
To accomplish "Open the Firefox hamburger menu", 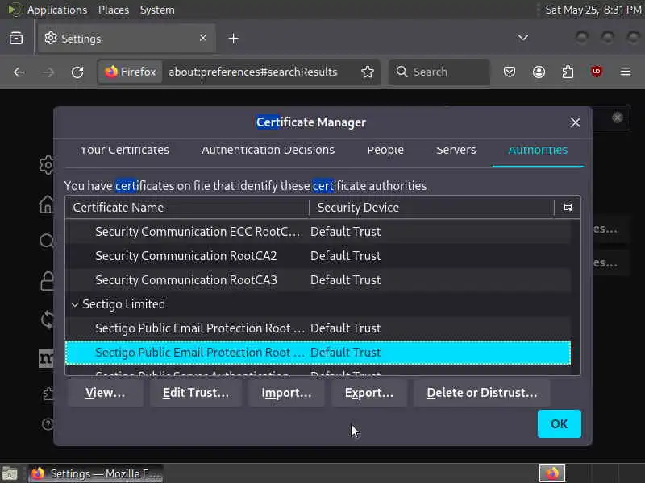I will [626, 72].
